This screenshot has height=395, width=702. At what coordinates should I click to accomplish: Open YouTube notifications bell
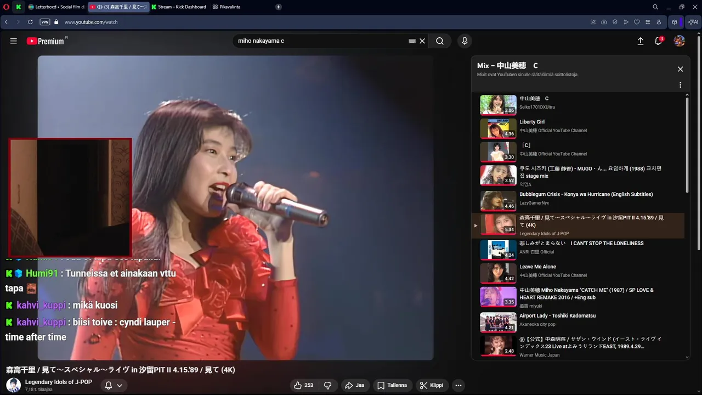[x=659, y=41]
